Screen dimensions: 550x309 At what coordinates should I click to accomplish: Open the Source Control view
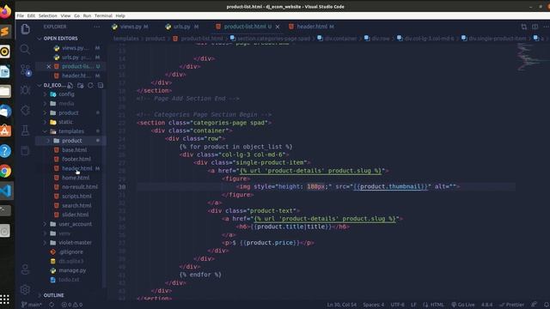coord(26,70)
